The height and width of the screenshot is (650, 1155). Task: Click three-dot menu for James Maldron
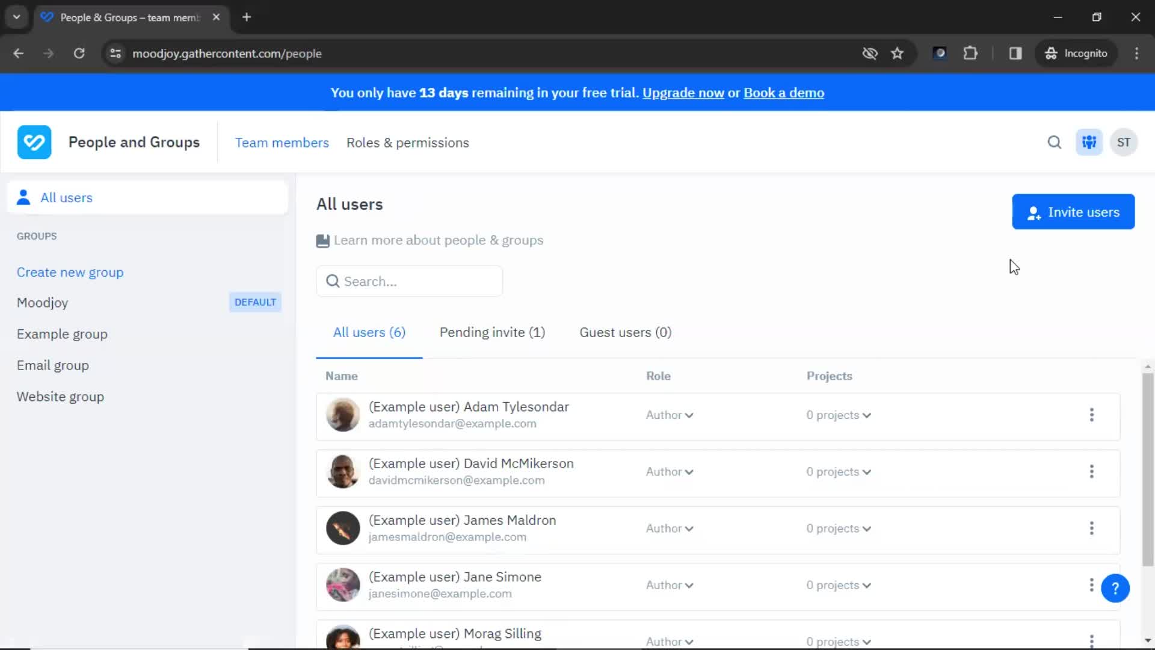click(x=1092, y=528)
